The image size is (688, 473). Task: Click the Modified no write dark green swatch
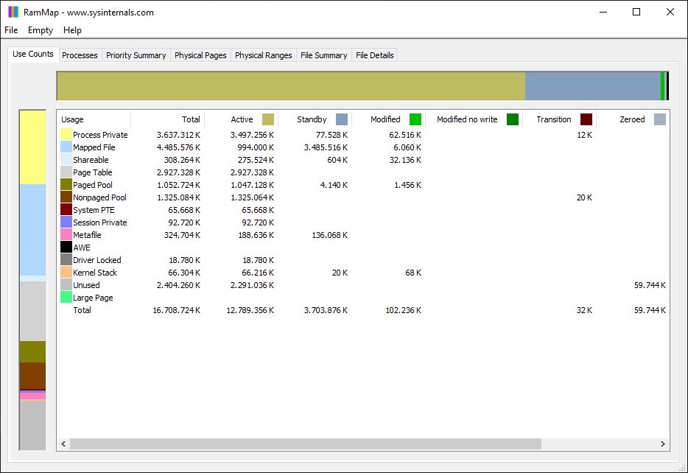[x=513, y=119]
